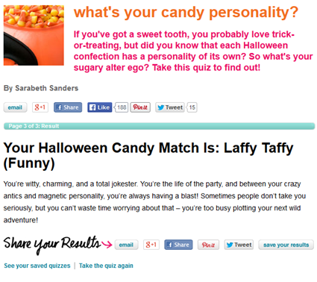Click save your results button

pyautogui.click(x=286, y=245)
